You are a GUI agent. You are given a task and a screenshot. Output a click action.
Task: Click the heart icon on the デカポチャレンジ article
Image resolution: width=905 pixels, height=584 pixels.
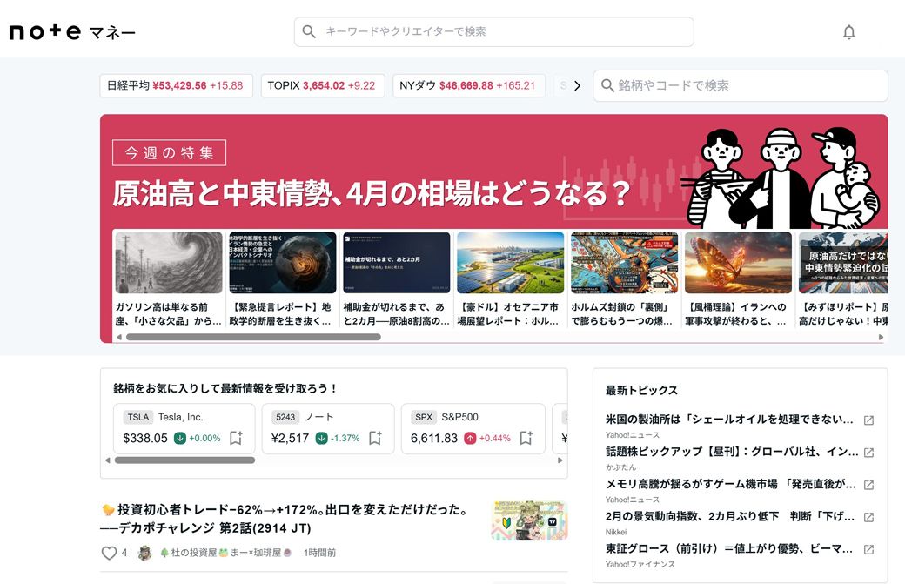(109, 552)
